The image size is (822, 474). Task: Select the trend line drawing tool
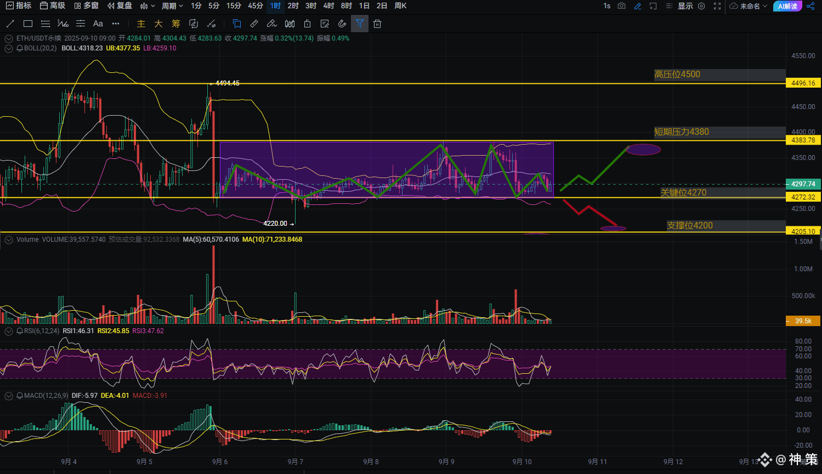[x=10, y=24]
